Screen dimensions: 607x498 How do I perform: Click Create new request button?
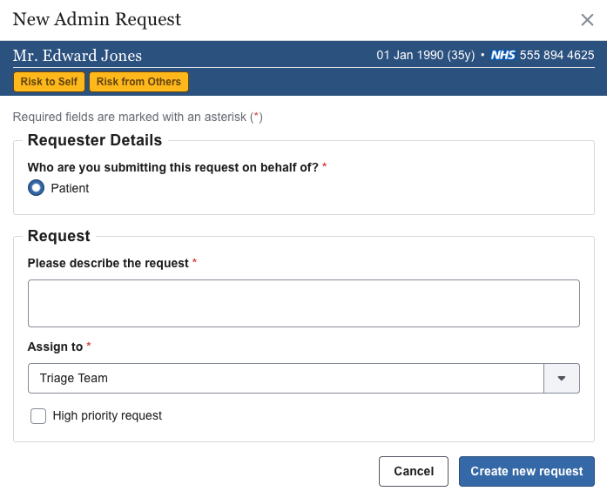pyautogui.click(x=526, y=471)
